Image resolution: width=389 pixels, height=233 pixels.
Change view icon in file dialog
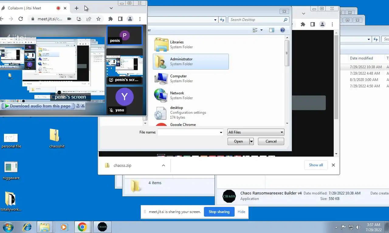tap(255, 30)
